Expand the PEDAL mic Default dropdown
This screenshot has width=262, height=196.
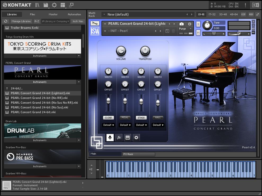coord(125,125)
